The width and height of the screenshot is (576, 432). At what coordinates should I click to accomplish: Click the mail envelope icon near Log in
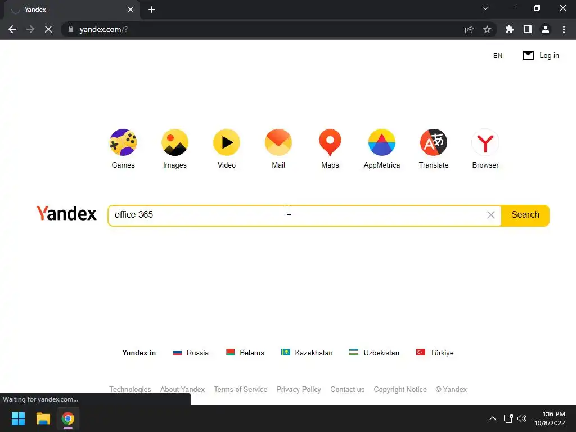(x=528, y=56)
